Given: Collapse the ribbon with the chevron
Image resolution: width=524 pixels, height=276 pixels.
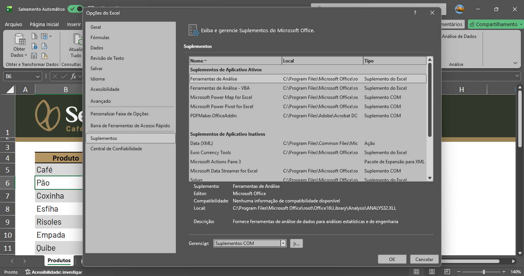Looking at the screenshot, I should (x=515, y=63).
